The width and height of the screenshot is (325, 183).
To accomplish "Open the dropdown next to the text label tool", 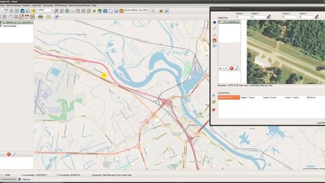I will [37, 17].
